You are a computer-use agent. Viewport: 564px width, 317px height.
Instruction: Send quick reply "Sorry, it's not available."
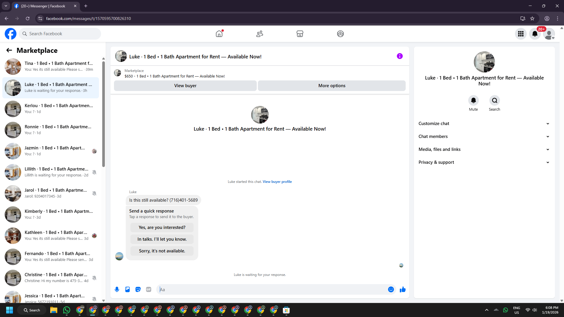pos(162,251)
